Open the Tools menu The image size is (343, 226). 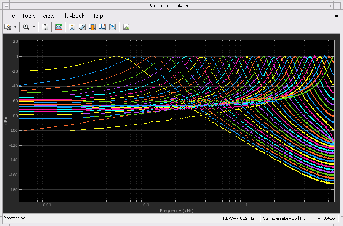[29, 16]
